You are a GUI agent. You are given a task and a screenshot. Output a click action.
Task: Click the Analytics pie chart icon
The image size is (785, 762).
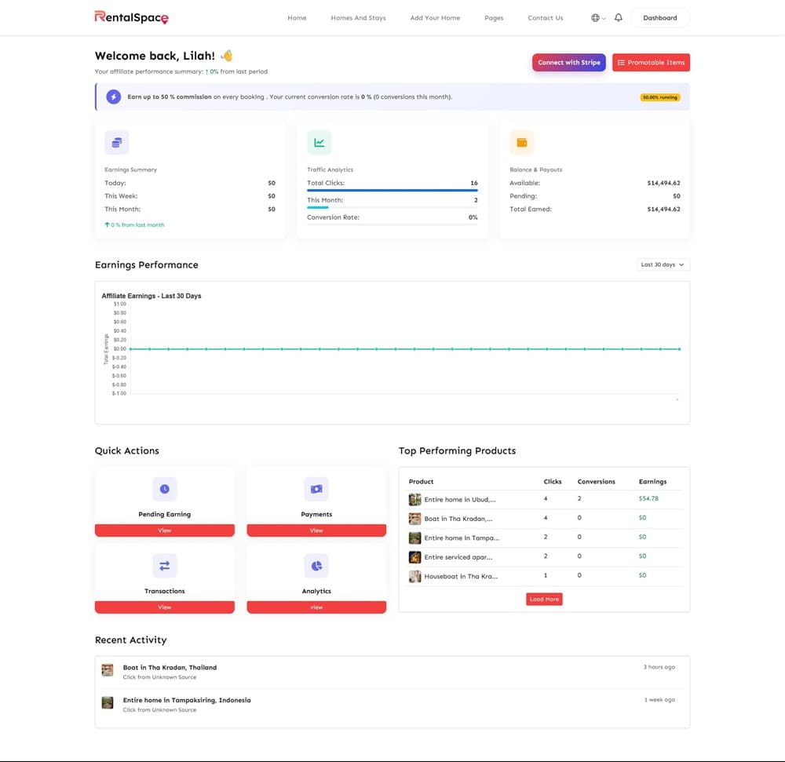(x=316, y=566)
